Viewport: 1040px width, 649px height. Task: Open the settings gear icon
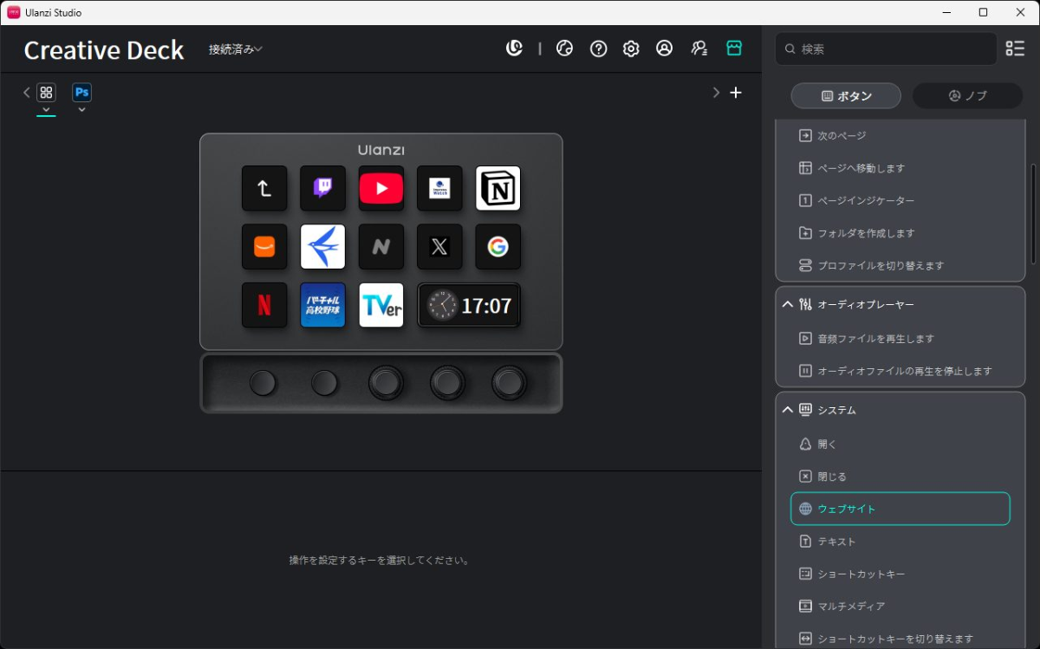tap(631, 49)
